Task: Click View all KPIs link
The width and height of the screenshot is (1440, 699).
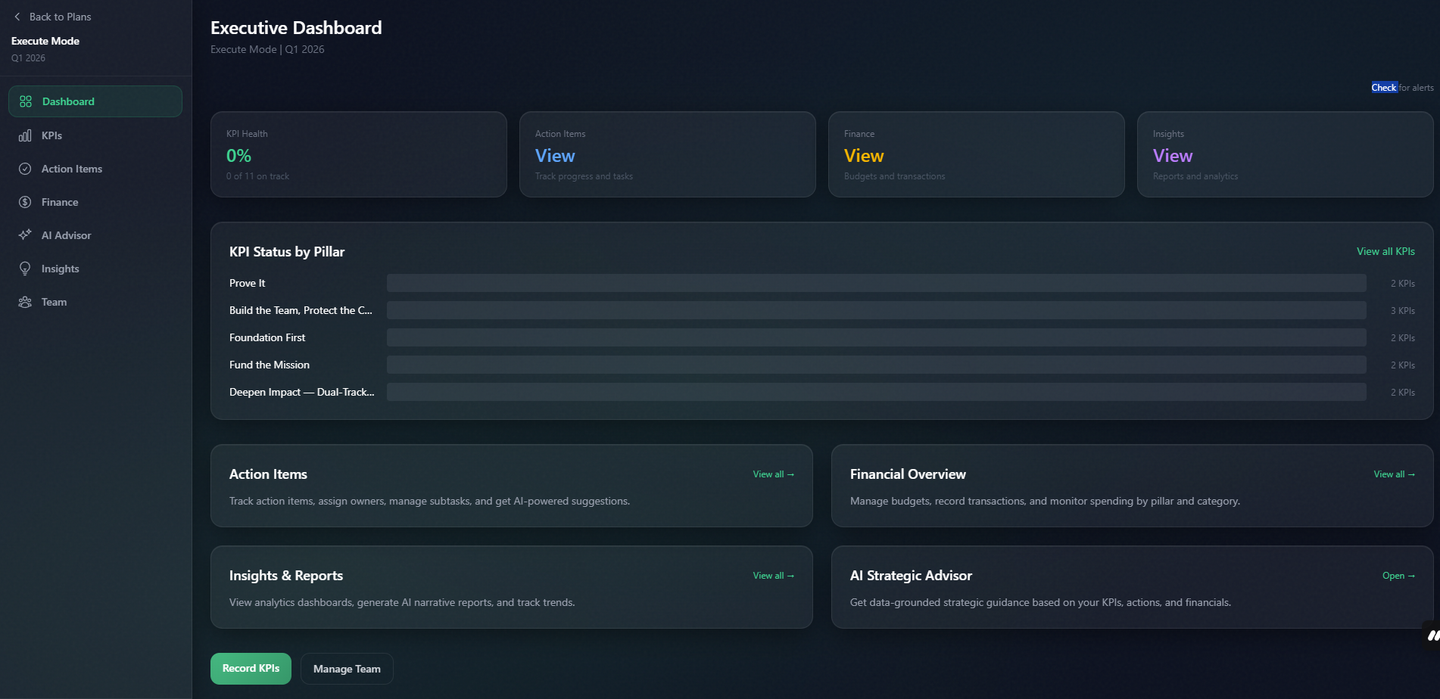Action: (1385, 251)
